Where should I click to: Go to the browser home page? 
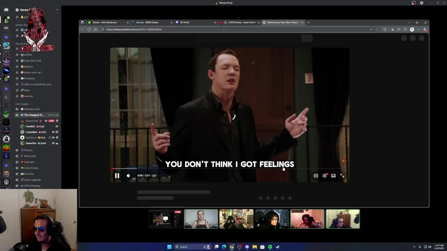[95, 29]
